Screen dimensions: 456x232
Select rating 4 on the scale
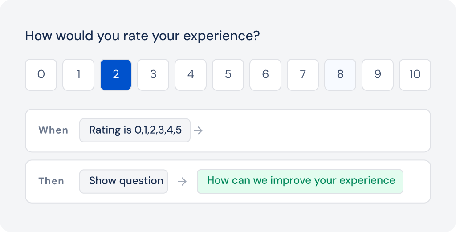(x=191, y=75)
